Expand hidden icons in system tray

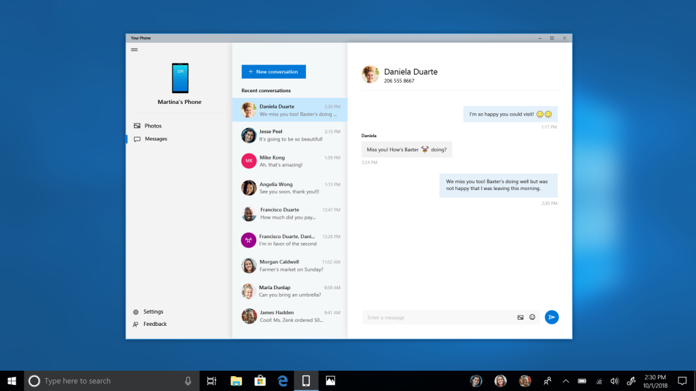pos(565,380)
